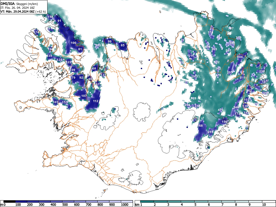Click the visibility value 158 on the map
276x207 pixels.
50,17
